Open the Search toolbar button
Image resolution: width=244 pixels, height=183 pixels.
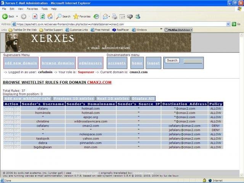pos(63,16)
